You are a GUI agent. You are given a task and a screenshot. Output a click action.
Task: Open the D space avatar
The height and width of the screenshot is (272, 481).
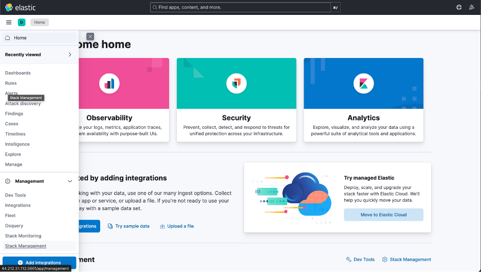[x=22, y=23]
